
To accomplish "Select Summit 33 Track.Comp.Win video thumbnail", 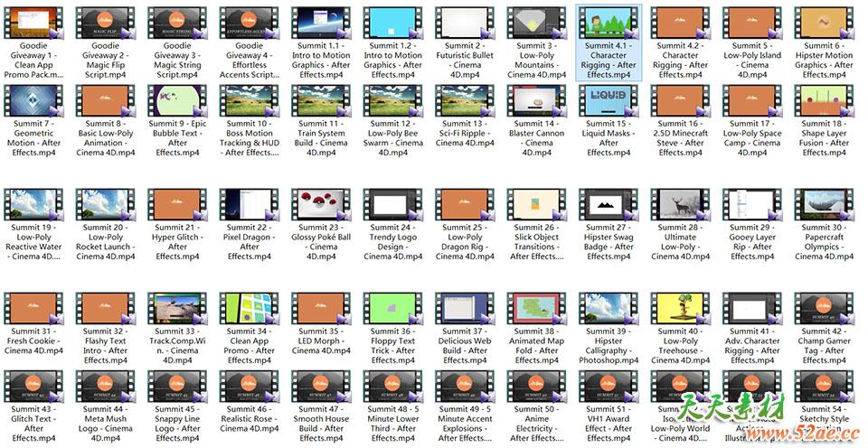I will 177,309.
